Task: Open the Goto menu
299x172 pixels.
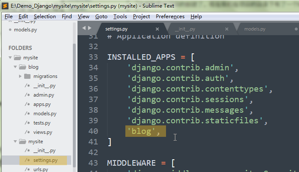Action: [x=101, y=17]
